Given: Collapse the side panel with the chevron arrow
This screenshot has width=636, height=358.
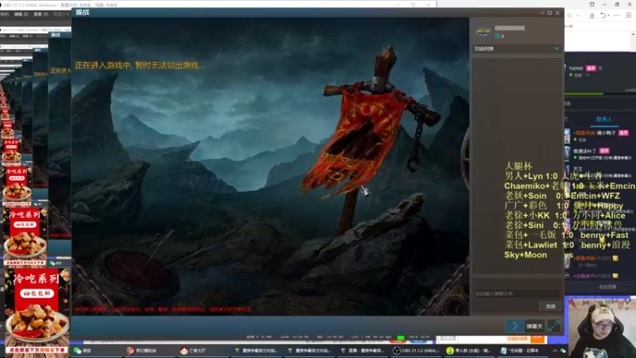Looking at the screenshot, I should (x=514, y=326).
